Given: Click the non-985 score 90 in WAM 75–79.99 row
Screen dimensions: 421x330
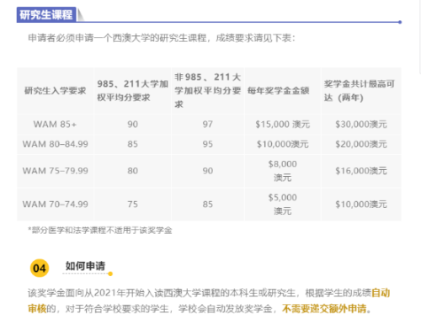Looking at the screenshot, I should coord(208,171).
